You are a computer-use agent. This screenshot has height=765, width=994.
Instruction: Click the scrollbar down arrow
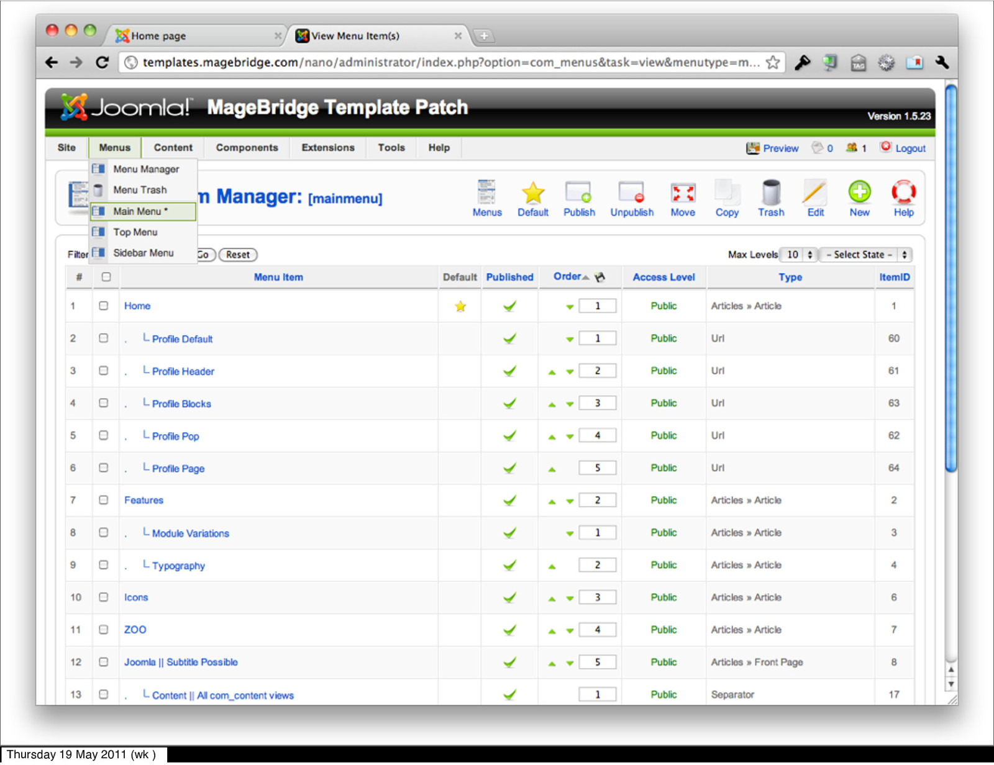(x=951, y=684)
